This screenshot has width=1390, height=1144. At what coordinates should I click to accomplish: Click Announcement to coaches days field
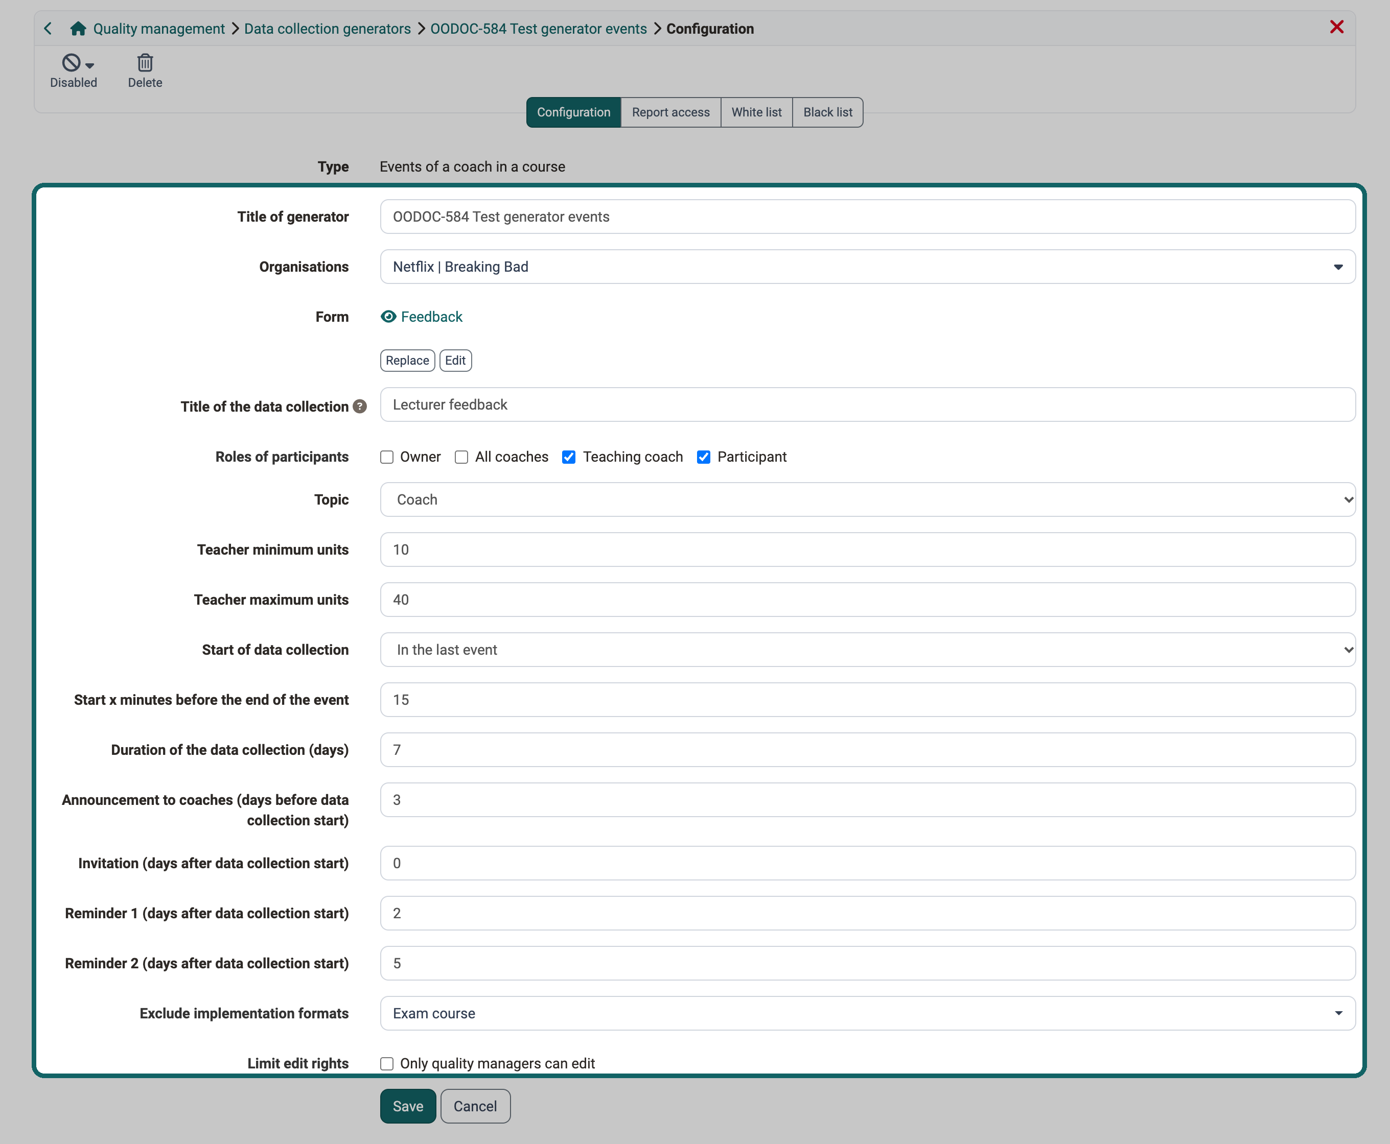[x=868, y=800]
